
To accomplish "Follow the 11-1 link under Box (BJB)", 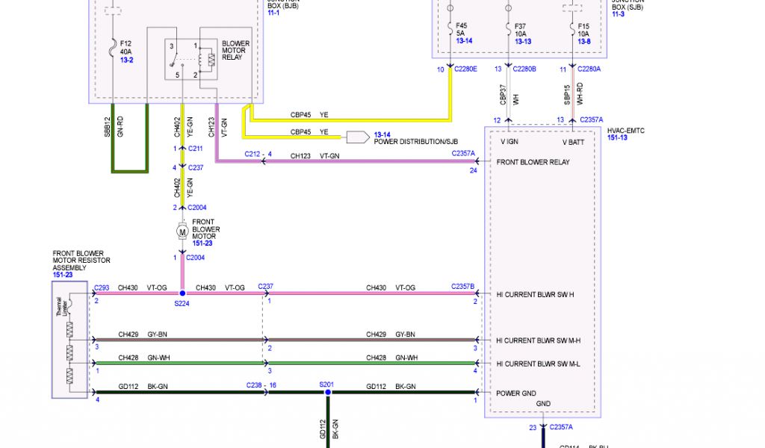I will [x=274, y=13].
